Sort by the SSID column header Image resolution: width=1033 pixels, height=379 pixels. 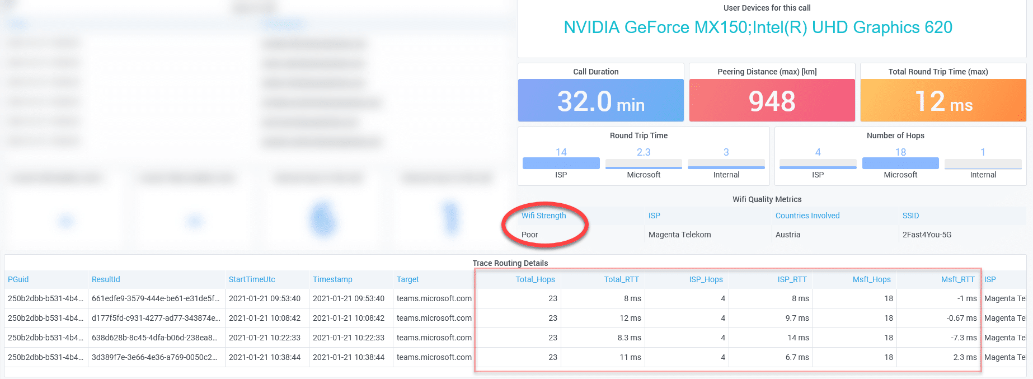pos(910,216)
